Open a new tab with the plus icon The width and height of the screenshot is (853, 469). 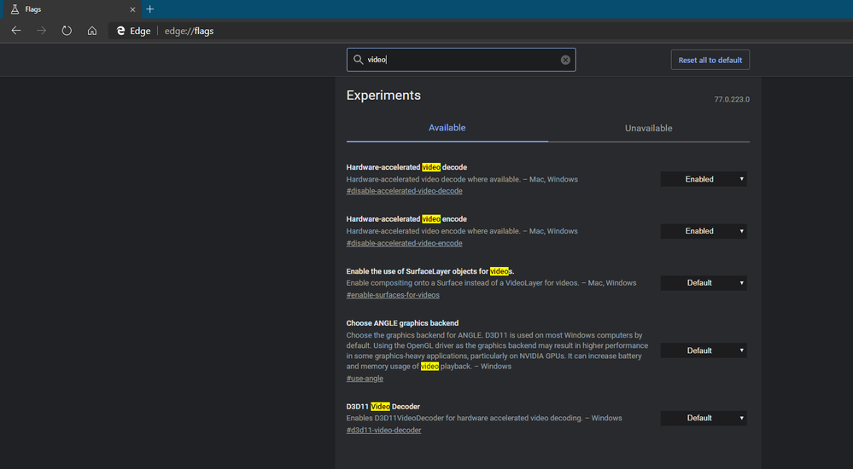(150, 9)
